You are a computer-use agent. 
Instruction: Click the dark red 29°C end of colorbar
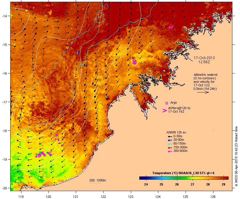226,178
